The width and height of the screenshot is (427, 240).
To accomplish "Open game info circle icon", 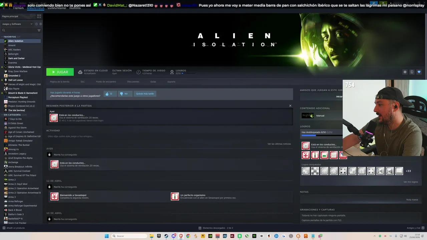I will point(412,72).
